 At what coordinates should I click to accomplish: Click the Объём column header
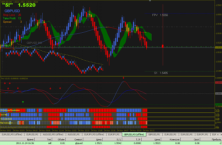pyautogui.click(x=59, y=139)
